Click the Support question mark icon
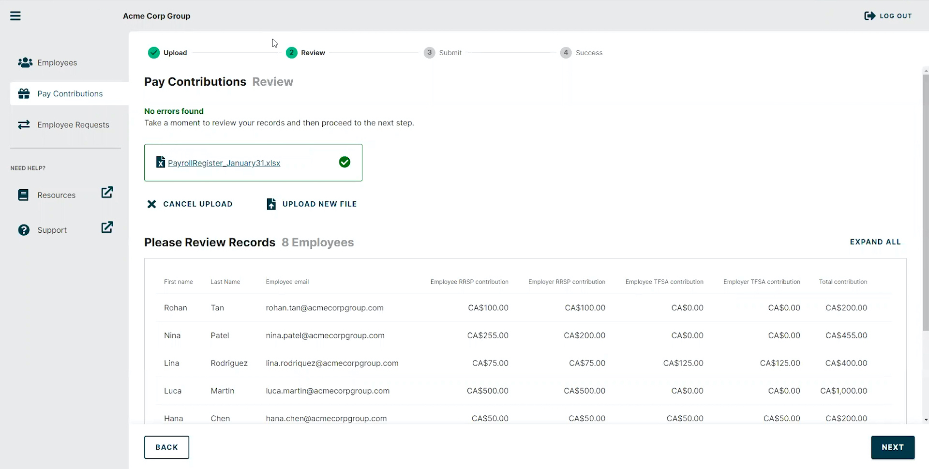This screenshot has height=469, width=929. (24, 230)
